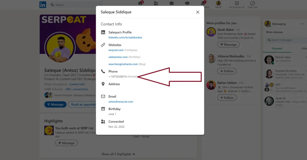Open the Notifications bell icon

pyautogui.click(x=203, y=3)
